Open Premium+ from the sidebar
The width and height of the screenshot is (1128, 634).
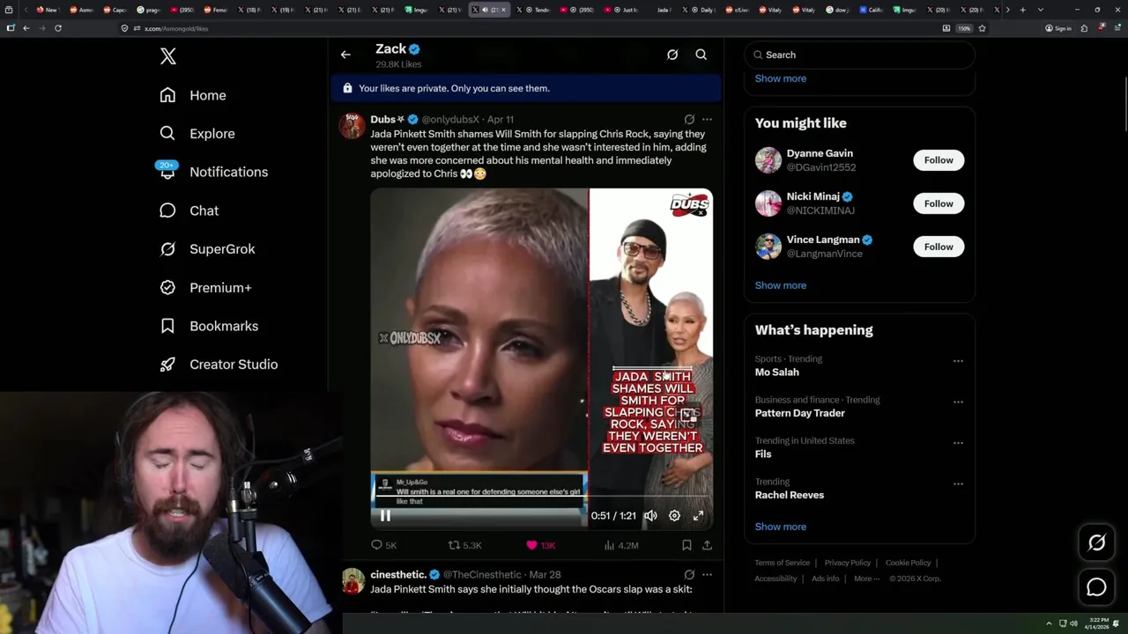coord(205,288)
